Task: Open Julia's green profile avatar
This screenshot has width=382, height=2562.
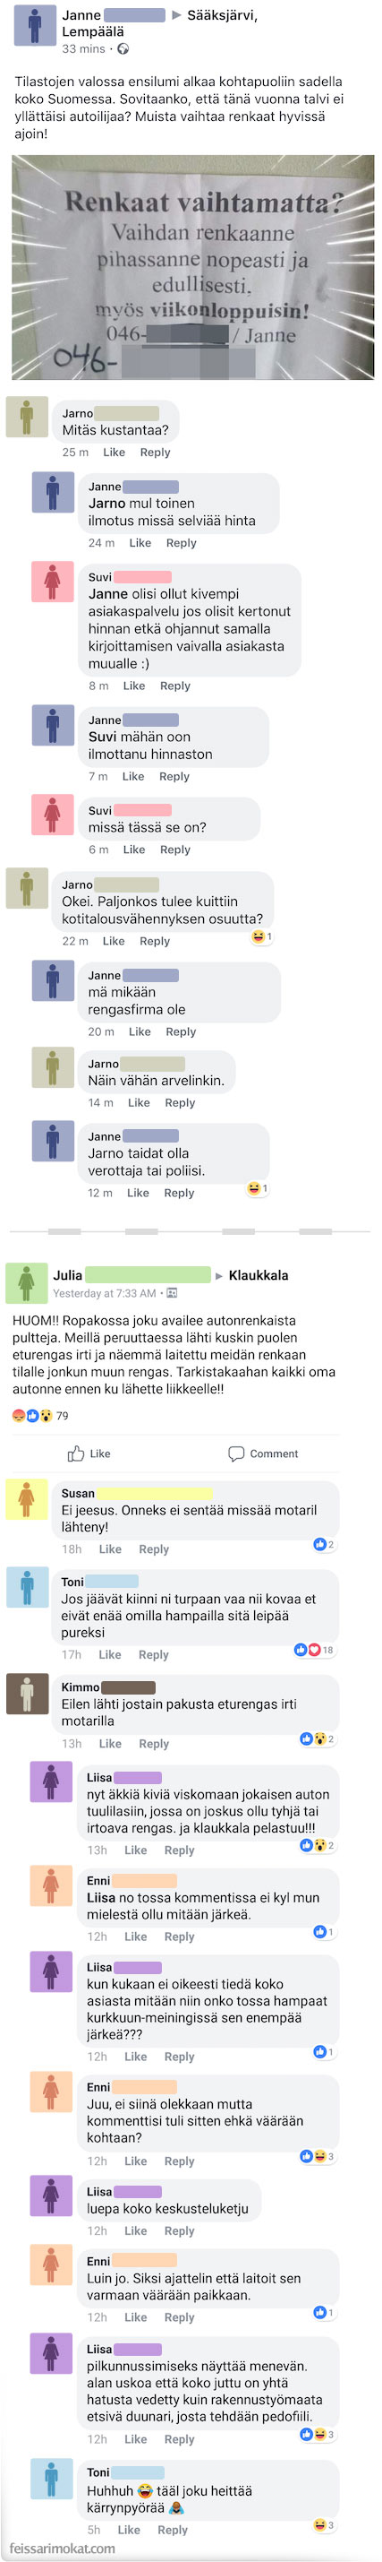Action: click(x=26, y=1282)
